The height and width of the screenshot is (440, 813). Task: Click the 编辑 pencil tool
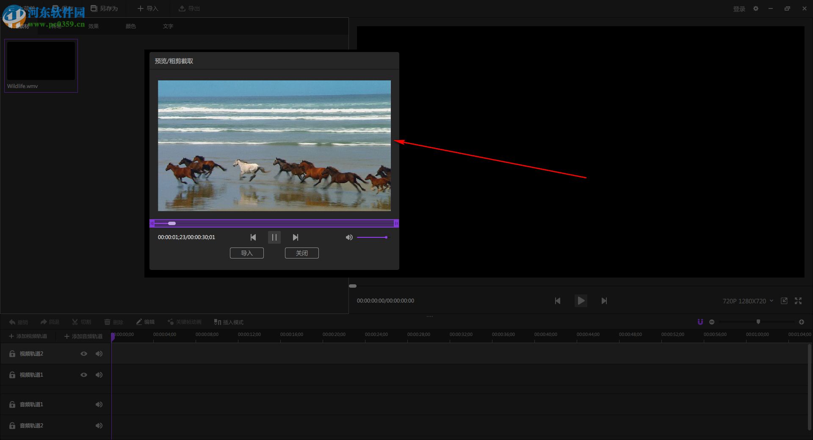pyautogui.click(x=145, y=322)
